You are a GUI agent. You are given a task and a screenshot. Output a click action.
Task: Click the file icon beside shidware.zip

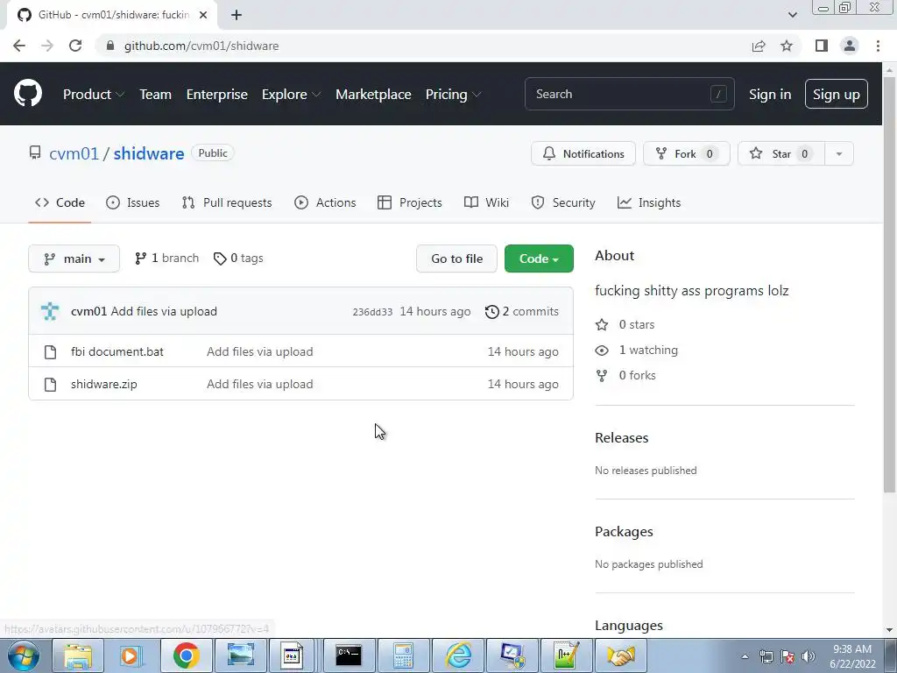click(50, 385)
